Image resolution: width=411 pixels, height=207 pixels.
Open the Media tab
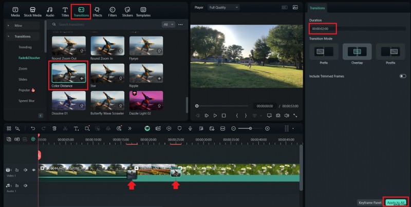pos(15,12)
